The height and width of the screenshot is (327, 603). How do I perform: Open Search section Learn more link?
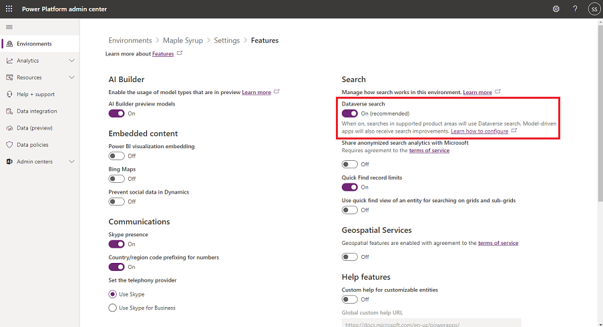point(477,92)
